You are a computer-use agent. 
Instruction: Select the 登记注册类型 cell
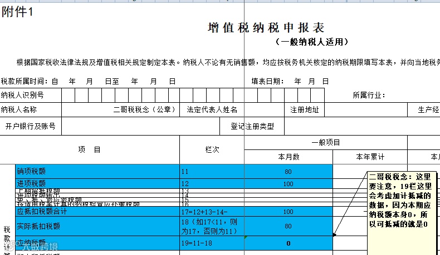coord(252,126)
